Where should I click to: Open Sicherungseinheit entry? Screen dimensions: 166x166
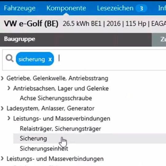click(x=44, y=148)
